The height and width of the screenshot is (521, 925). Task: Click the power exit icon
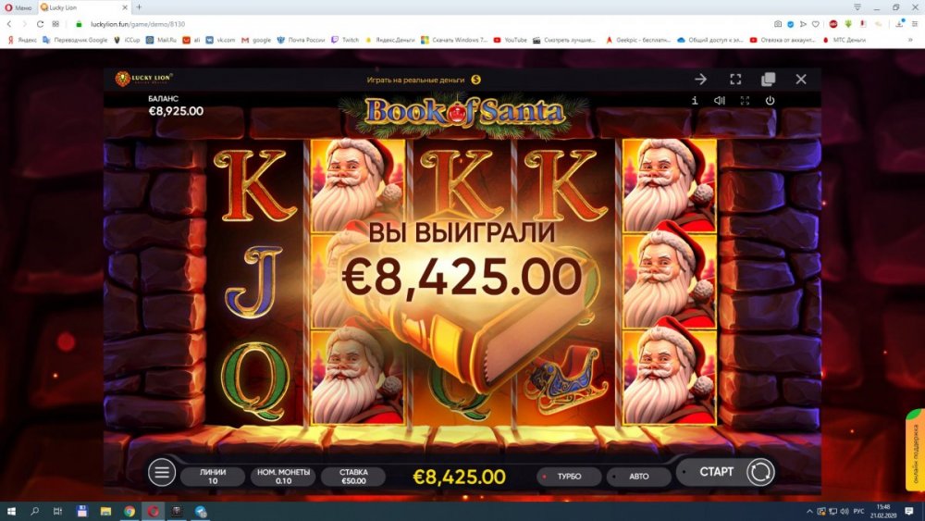click(x=770, y=100)
